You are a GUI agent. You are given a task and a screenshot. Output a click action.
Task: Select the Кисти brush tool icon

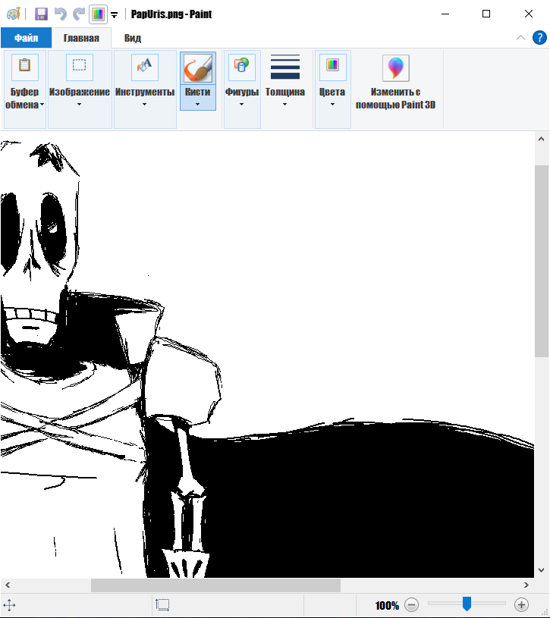198,68
